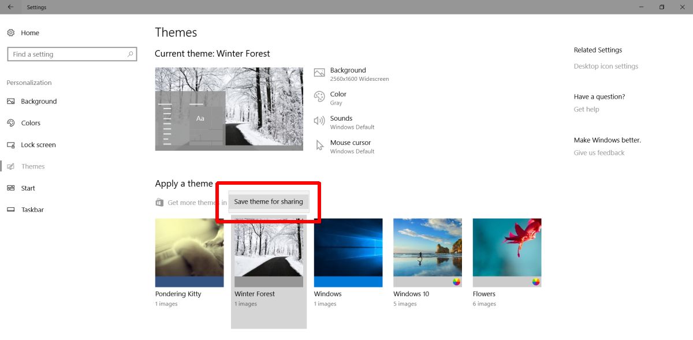
Task: Click Have a question? text
Action: pos(599,96)
